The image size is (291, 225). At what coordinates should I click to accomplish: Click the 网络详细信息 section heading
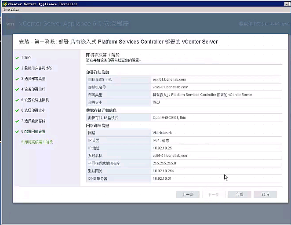tap(98, 126)
